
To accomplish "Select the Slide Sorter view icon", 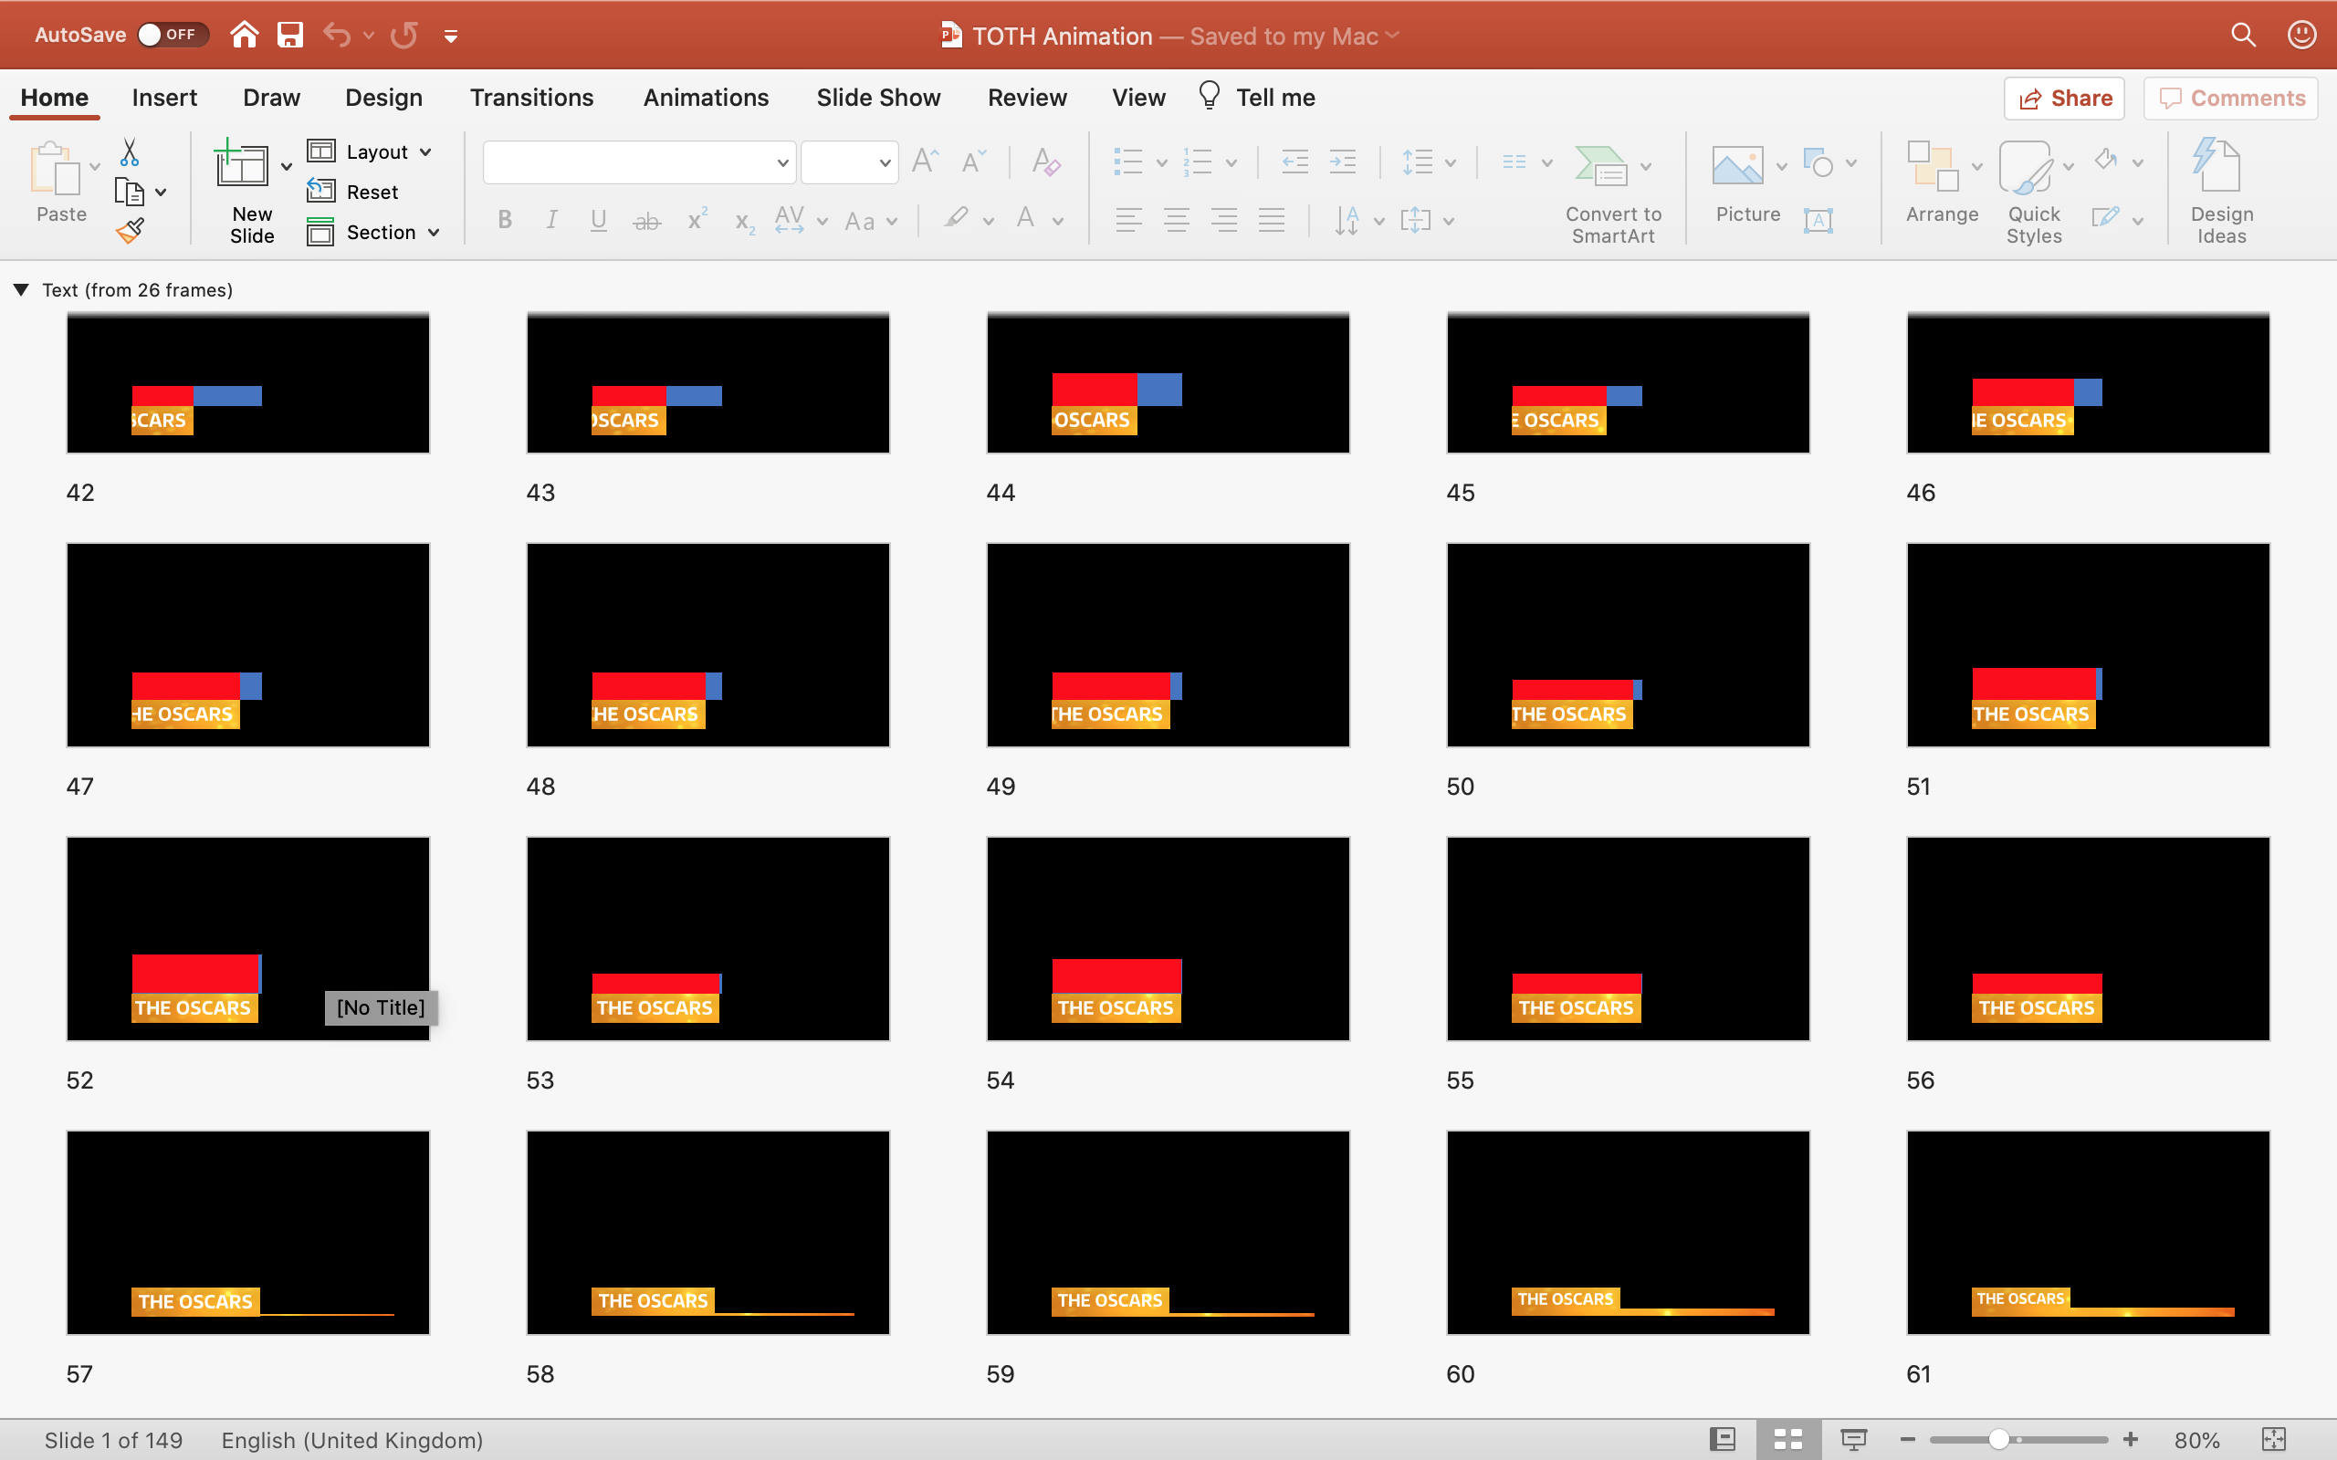I will (x=1787, y=1440).
